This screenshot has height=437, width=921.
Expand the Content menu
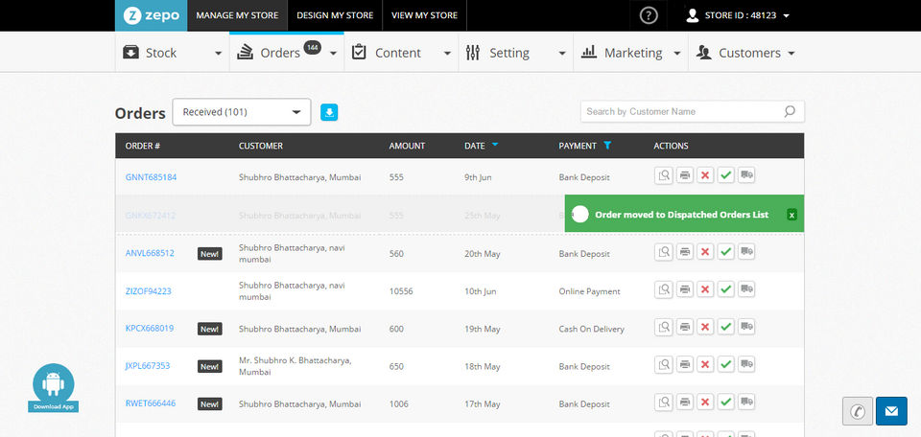(x=401, y=53)
